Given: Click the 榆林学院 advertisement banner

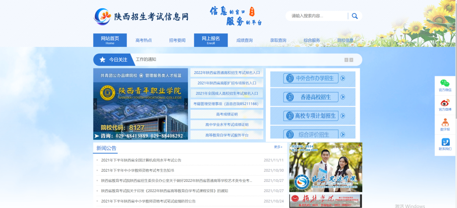Looking at the screenshot, I should tap(325, 201).
